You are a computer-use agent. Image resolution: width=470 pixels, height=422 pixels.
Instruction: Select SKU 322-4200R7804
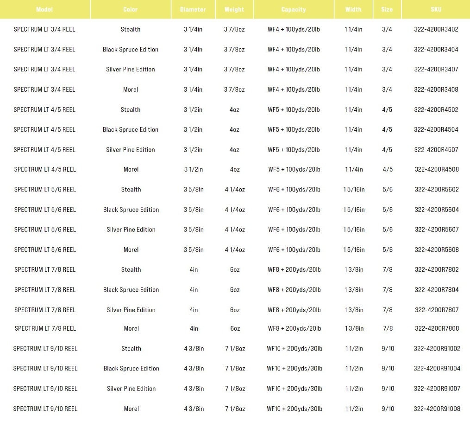(437, 290)
